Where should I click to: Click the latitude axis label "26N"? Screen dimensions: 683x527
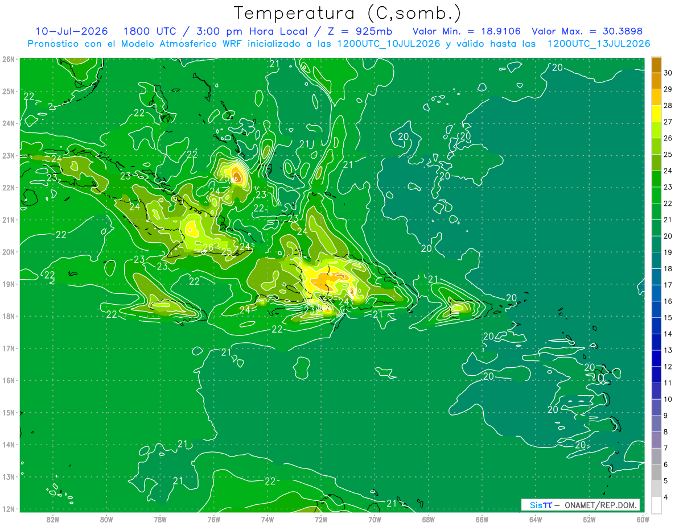click(9, 59)
